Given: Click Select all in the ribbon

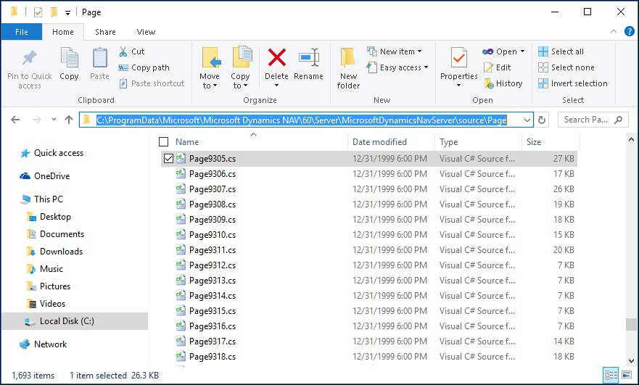Looking at the screenshot, I should coord(561,51).
